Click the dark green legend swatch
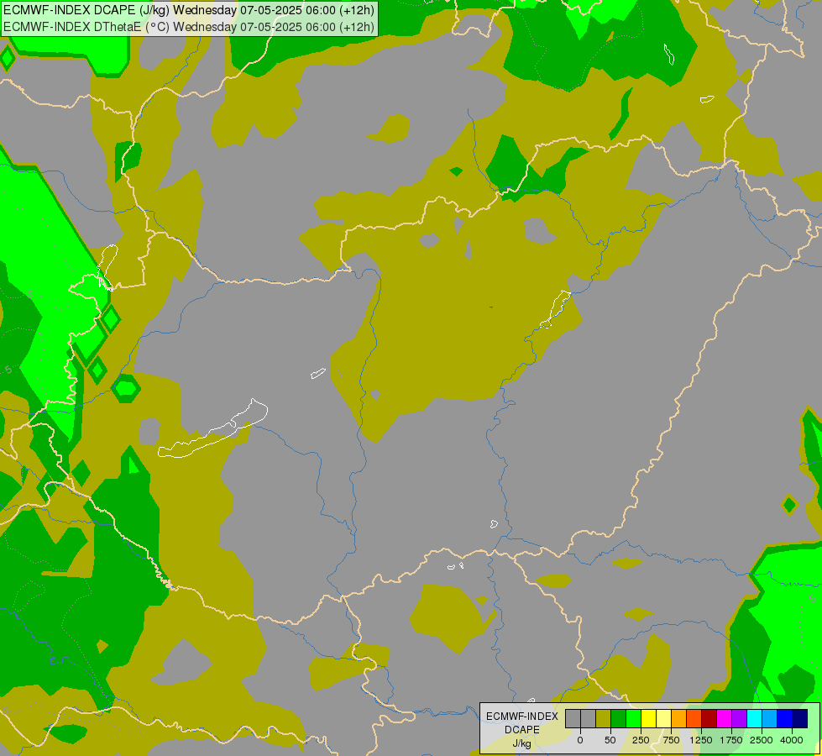 (x=619, y=718)
